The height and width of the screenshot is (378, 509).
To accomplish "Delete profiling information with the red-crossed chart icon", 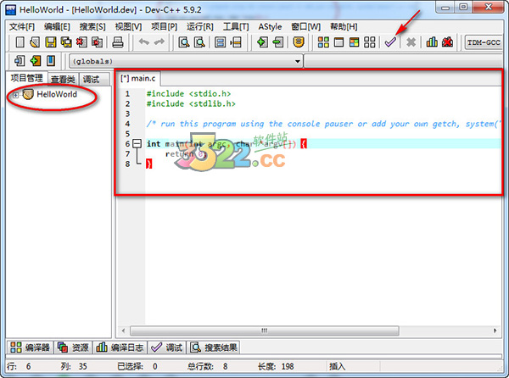I will [x=447, y=42].
